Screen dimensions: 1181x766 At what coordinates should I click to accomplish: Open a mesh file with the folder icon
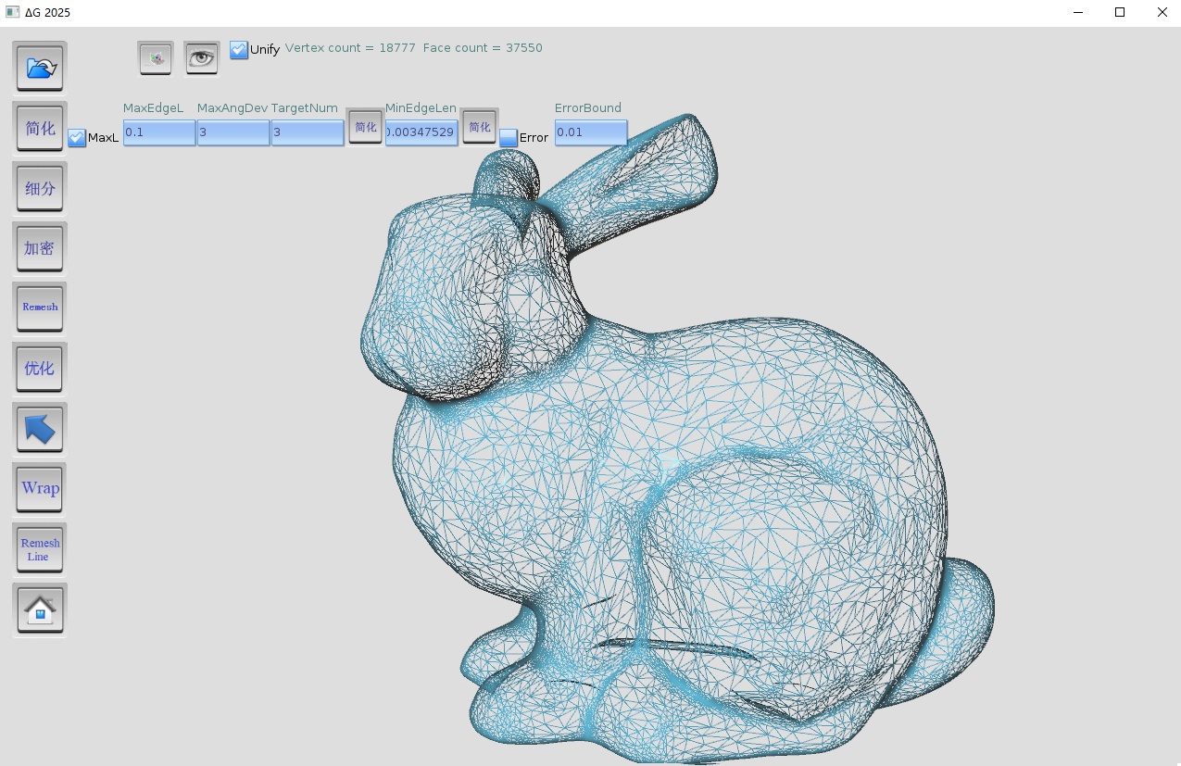(40, 68)
